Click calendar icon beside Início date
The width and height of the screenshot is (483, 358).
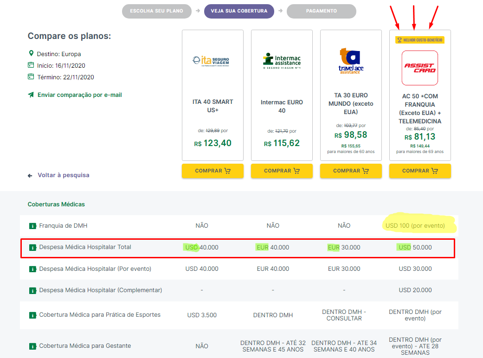(x=31, y=65)
